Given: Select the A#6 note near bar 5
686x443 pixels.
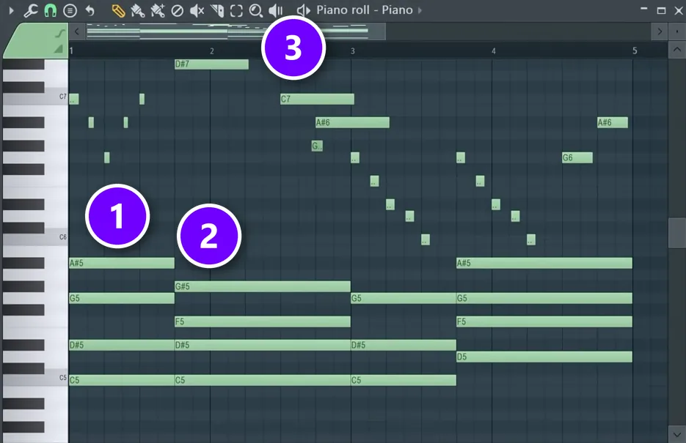Looking at the screenshot, I should [613, 122].
